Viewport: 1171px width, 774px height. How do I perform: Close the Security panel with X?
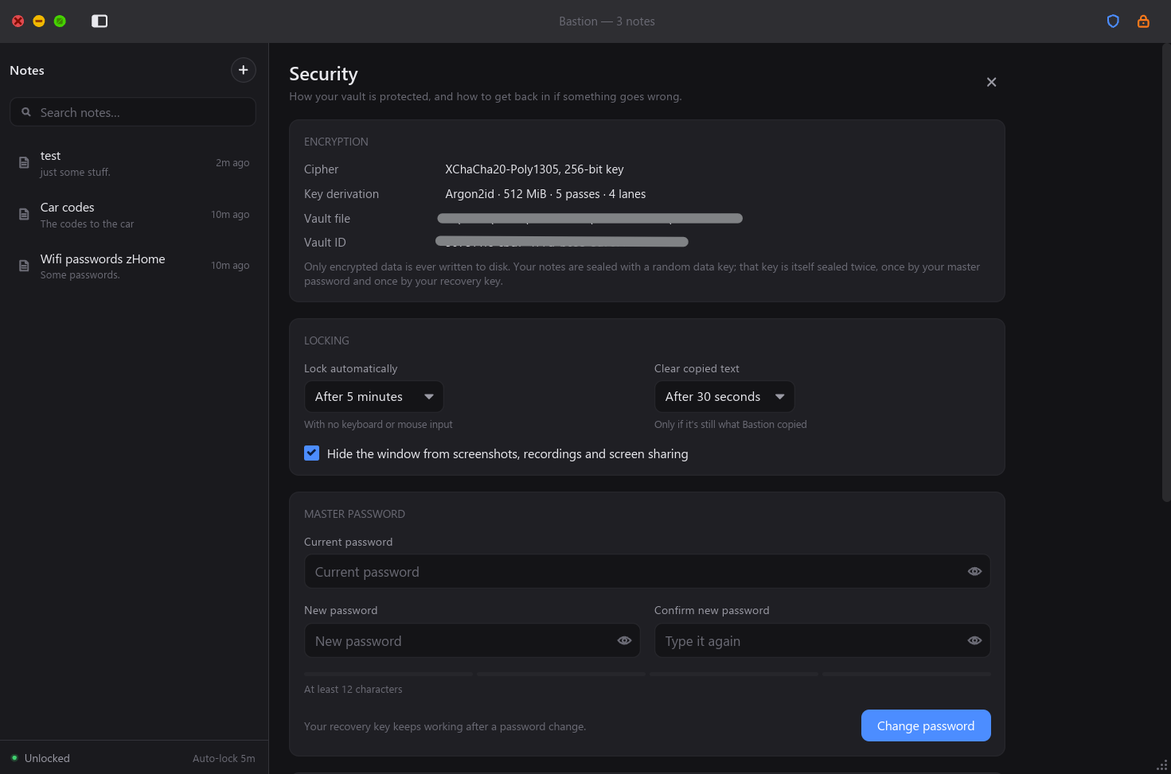991,82
